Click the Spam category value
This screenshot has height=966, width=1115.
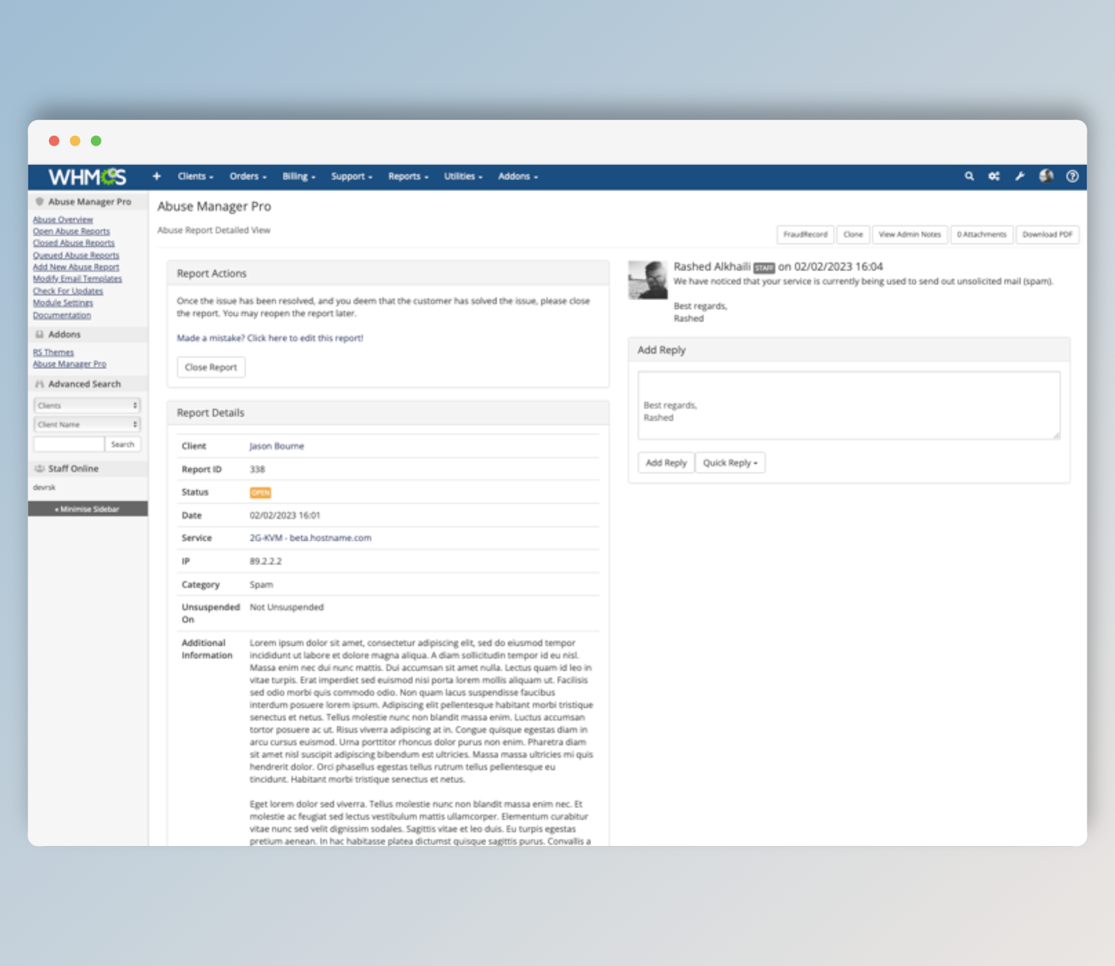[x=261, y=584]
